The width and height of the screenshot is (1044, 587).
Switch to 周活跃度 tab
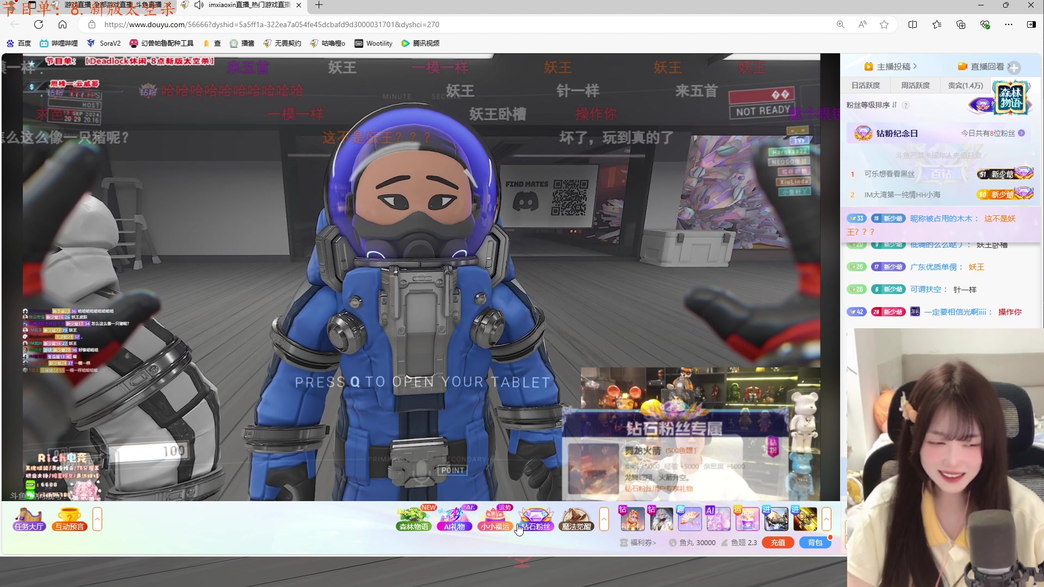click(x=915, y=85)
